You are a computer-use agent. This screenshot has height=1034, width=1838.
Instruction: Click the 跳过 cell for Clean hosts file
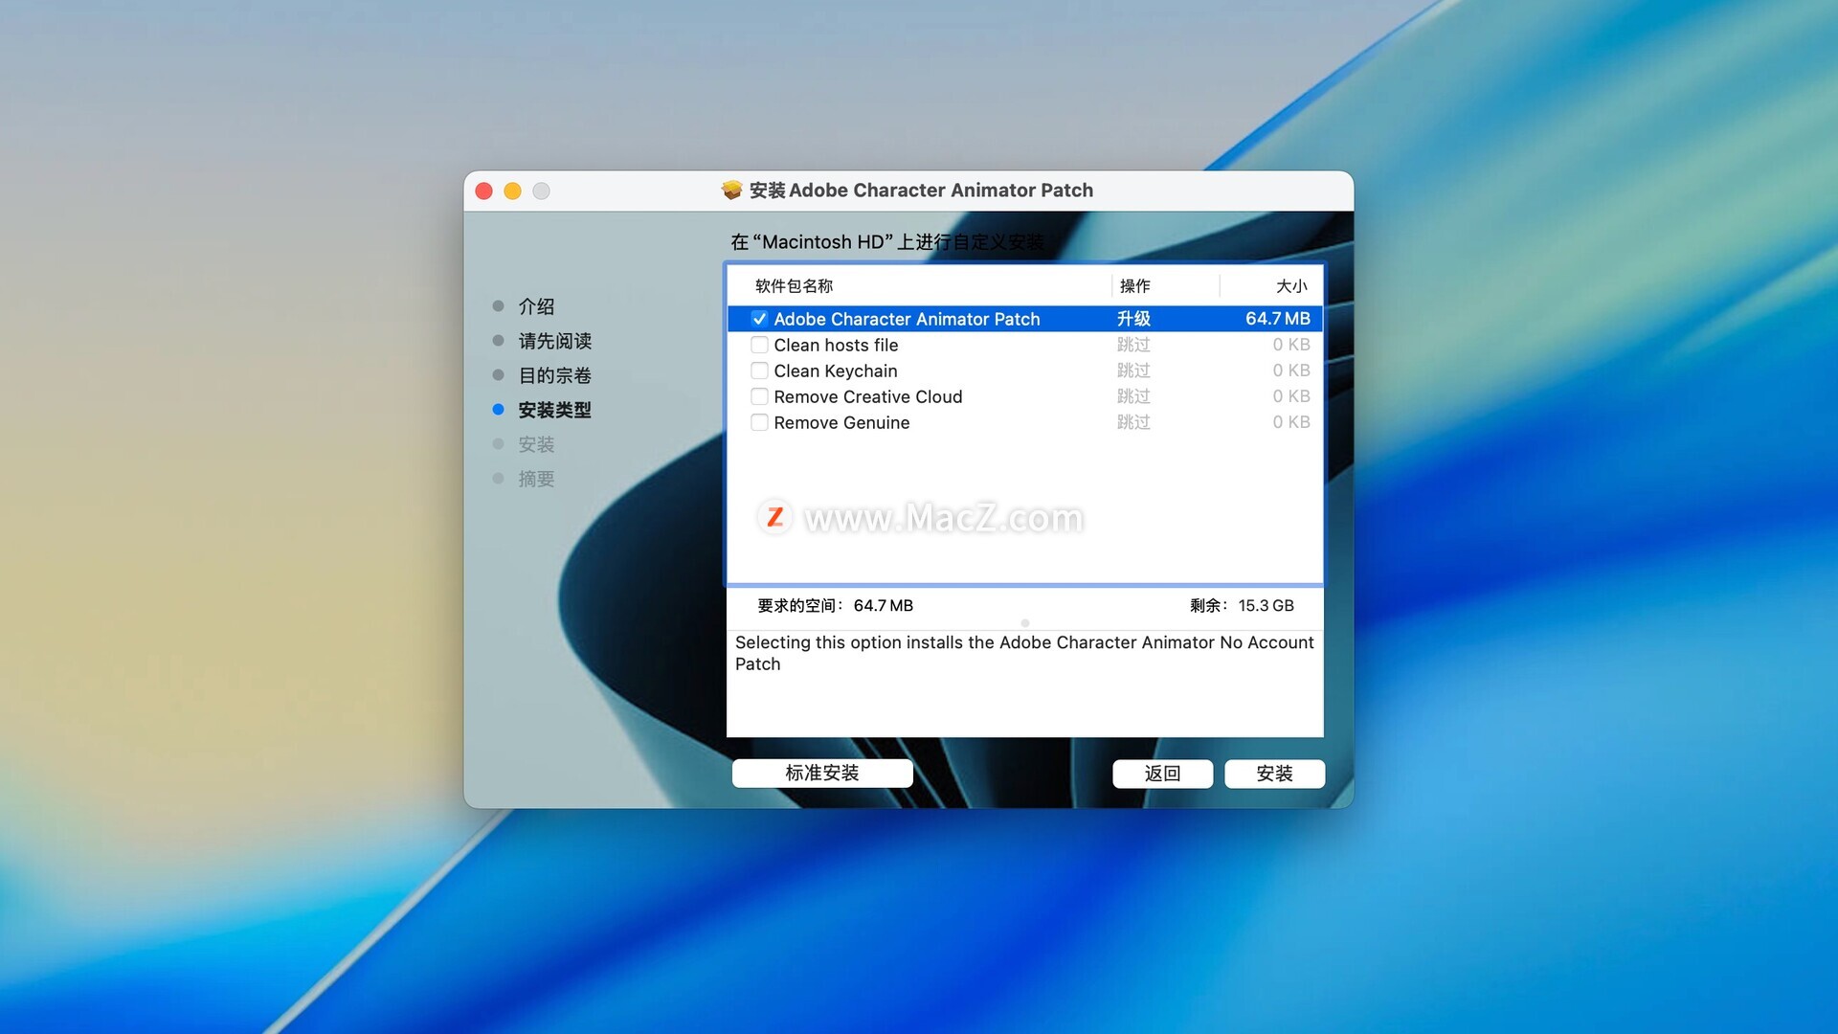coord(1133,345)
